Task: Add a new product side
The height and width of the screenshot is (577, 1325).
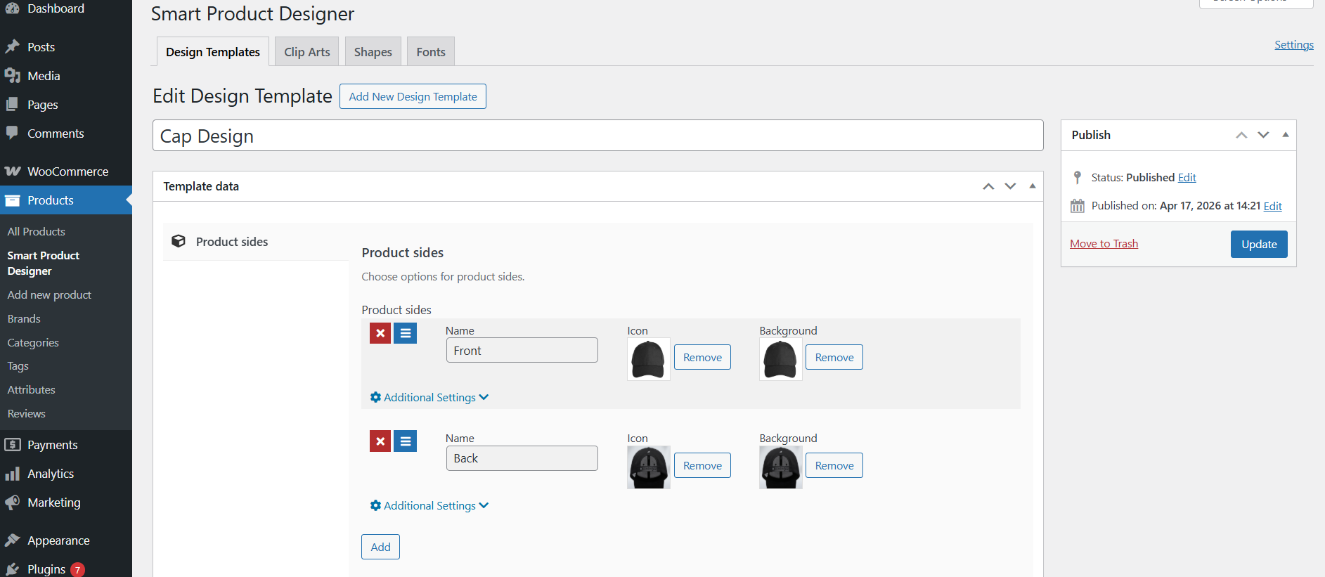Action: (380, 547)
